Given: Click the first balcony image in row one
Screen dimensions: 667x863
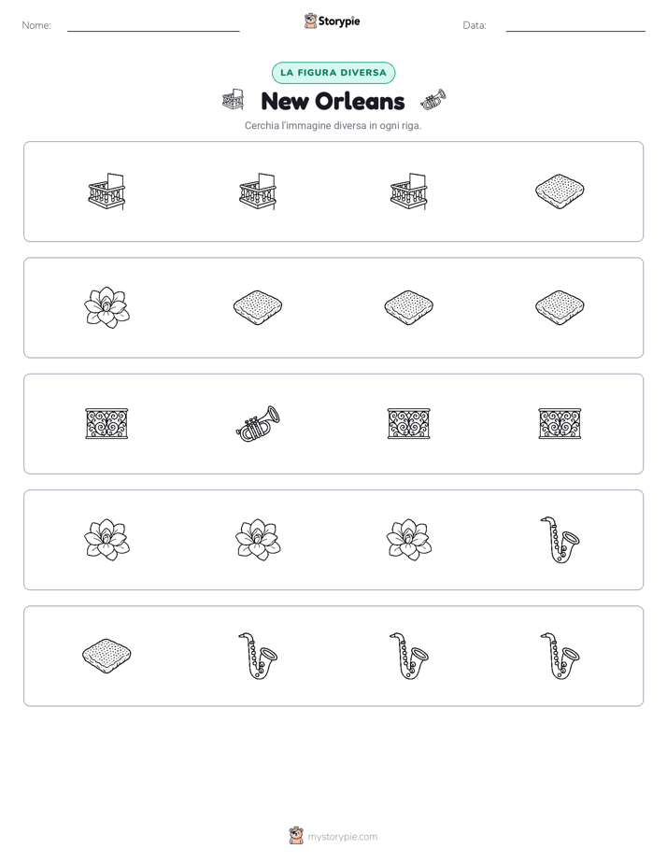Looking at the screenshot, I should 106,191.
